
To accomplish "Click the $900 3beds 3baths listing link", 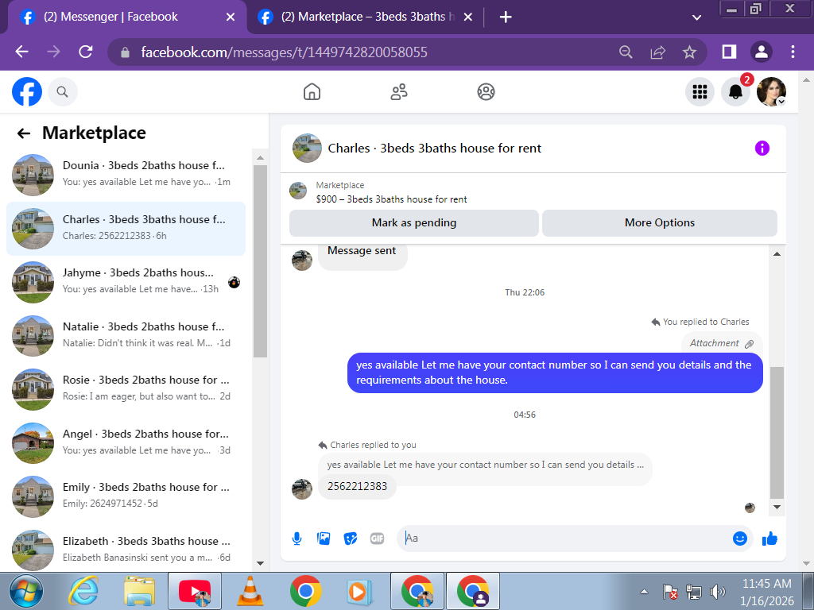I will click(x=391, y=199).
